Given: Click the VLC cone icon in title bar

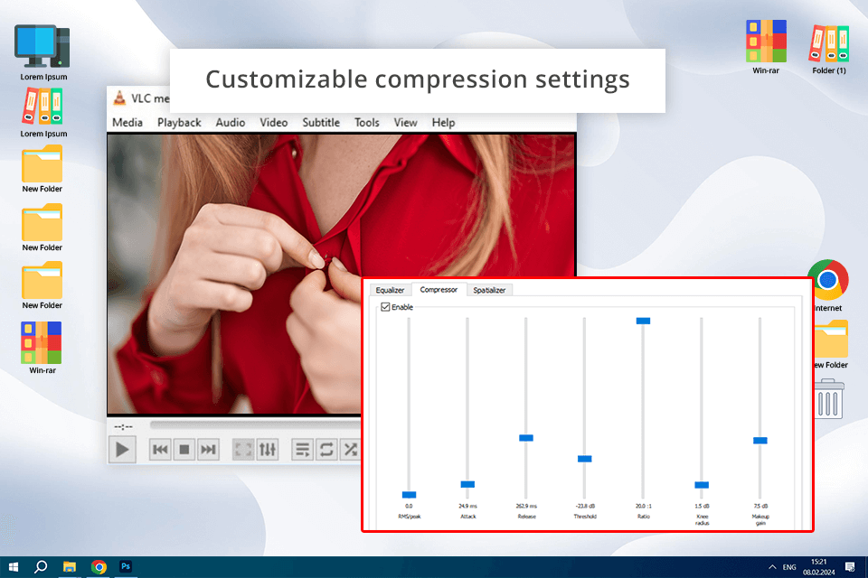Looking at the screenshot, I should pos(119,98).
